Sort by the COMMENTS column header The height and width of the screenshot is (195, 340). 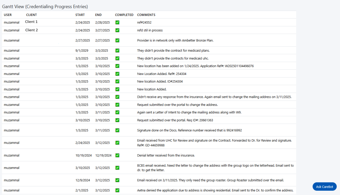coord(146,15)
